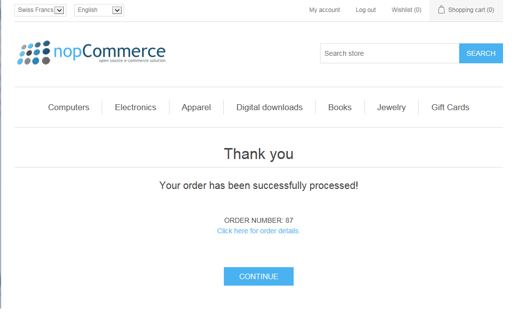Open the English language dropdown
The image size is (515, 327).
click(x=99, y=10)
